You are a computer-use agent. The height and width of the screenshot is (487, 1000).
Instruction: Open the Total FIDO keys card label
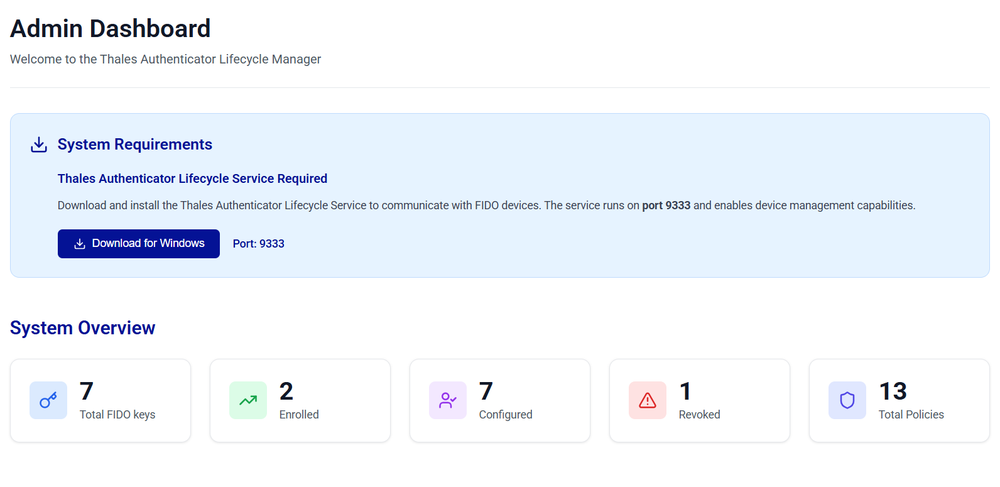(x=117, y=415)
